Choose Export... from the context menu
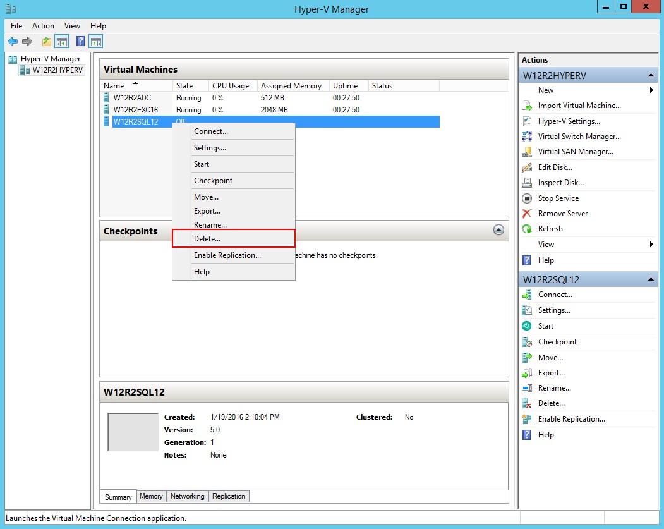 (234, 211)
